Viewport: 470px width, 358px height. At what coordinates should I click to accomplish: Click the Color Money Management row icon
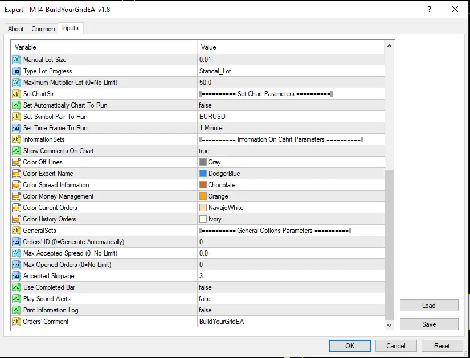(x=16, y=196)
